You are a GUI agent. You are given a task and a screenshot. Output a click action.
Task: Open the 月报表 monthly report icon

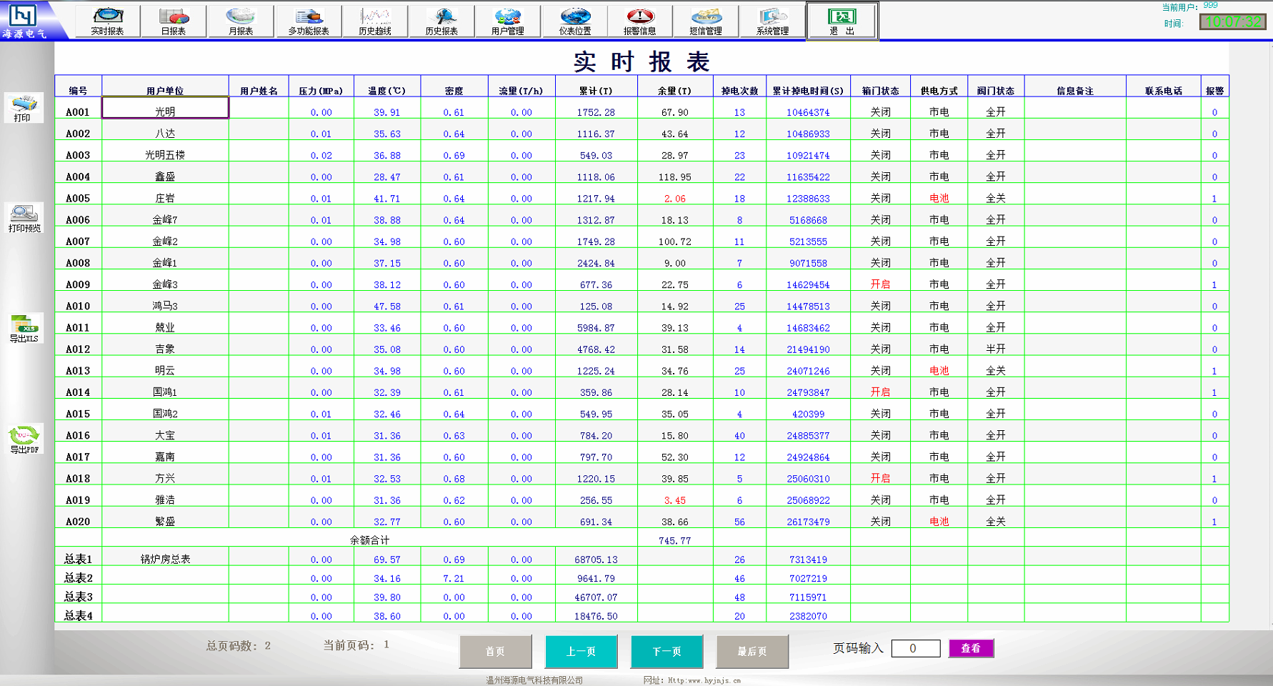(x=241, y=21)
